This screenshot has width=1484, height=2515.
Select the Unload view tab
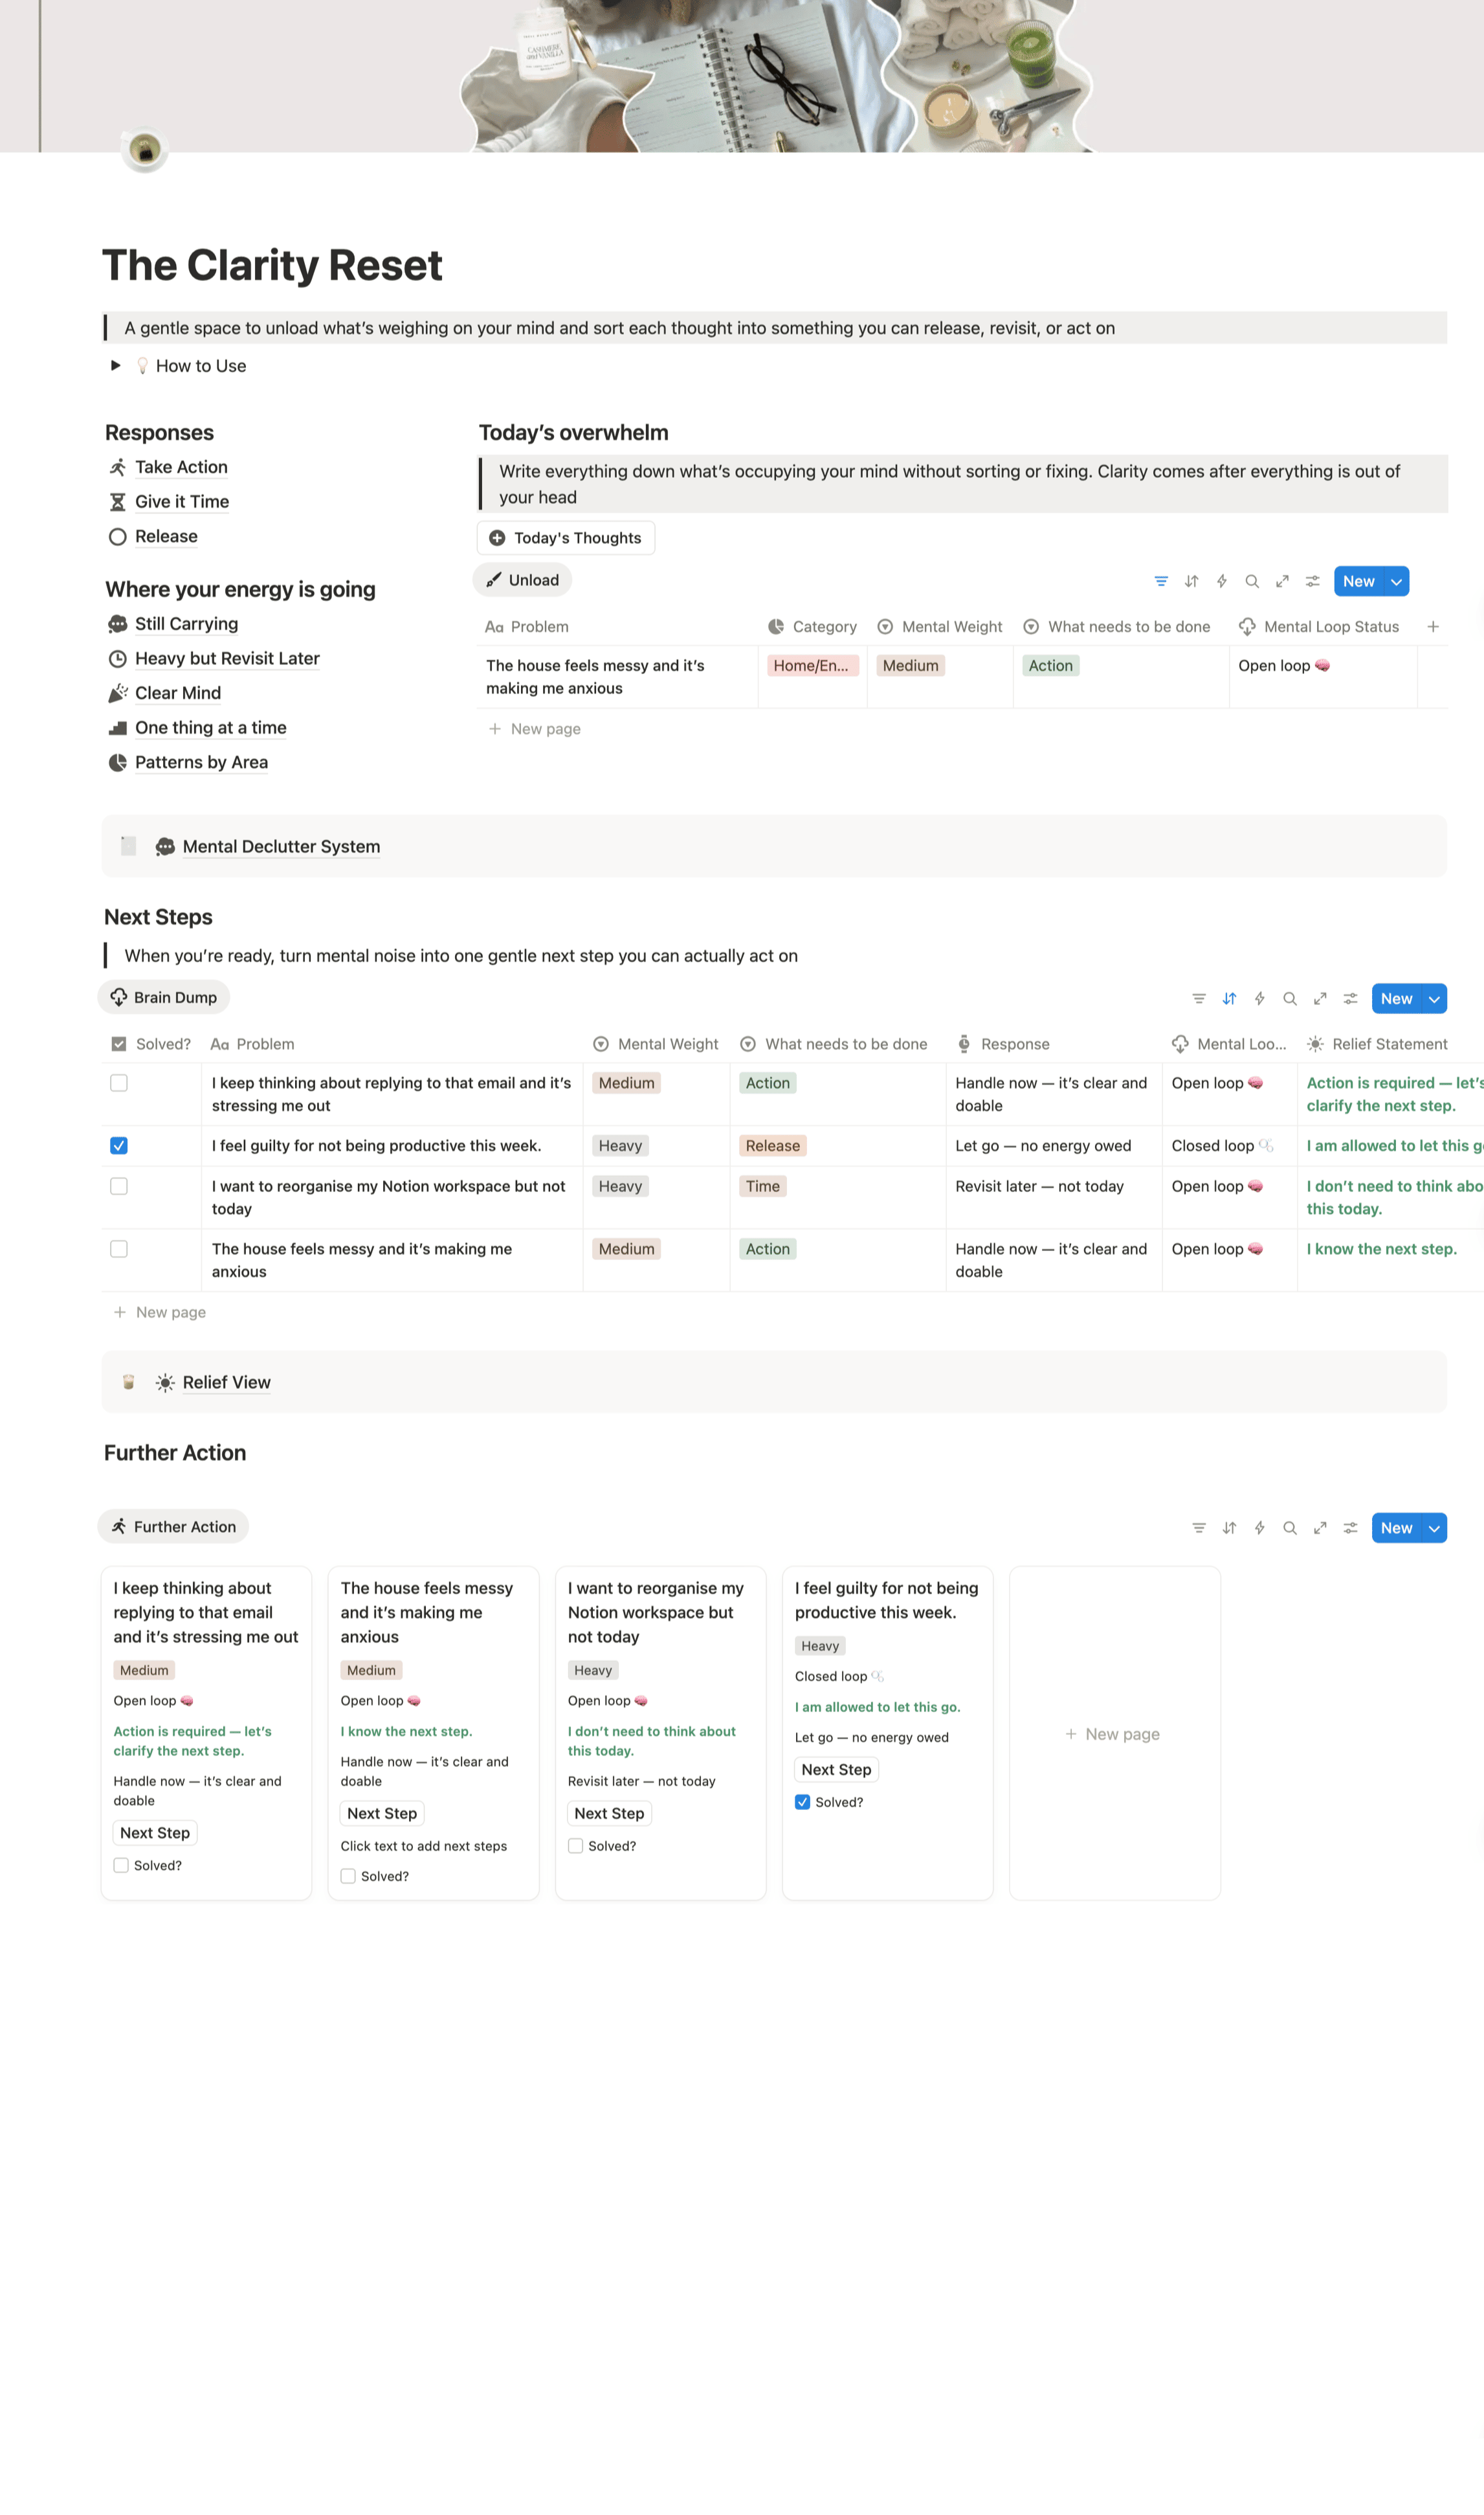[x=522, y=580]
